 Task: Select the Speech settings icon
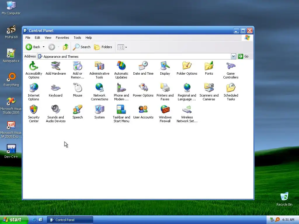pyautogui.click(x=77, y=112)
